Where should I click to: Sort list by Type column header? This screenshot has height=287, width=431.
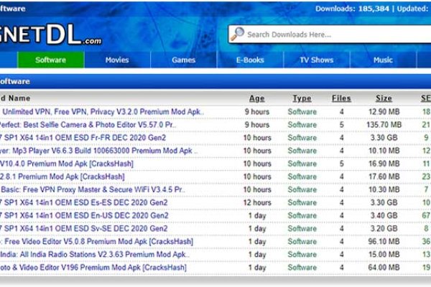[x=302, y=98]
